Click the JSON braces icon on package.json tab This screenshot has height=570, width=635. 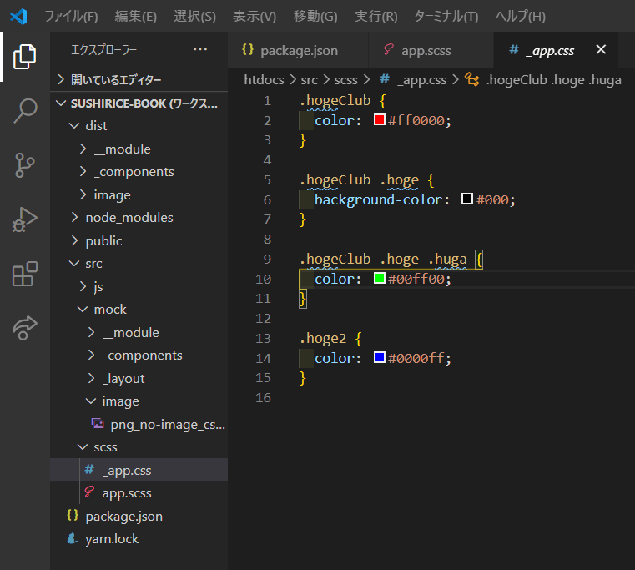coord(248,50)
